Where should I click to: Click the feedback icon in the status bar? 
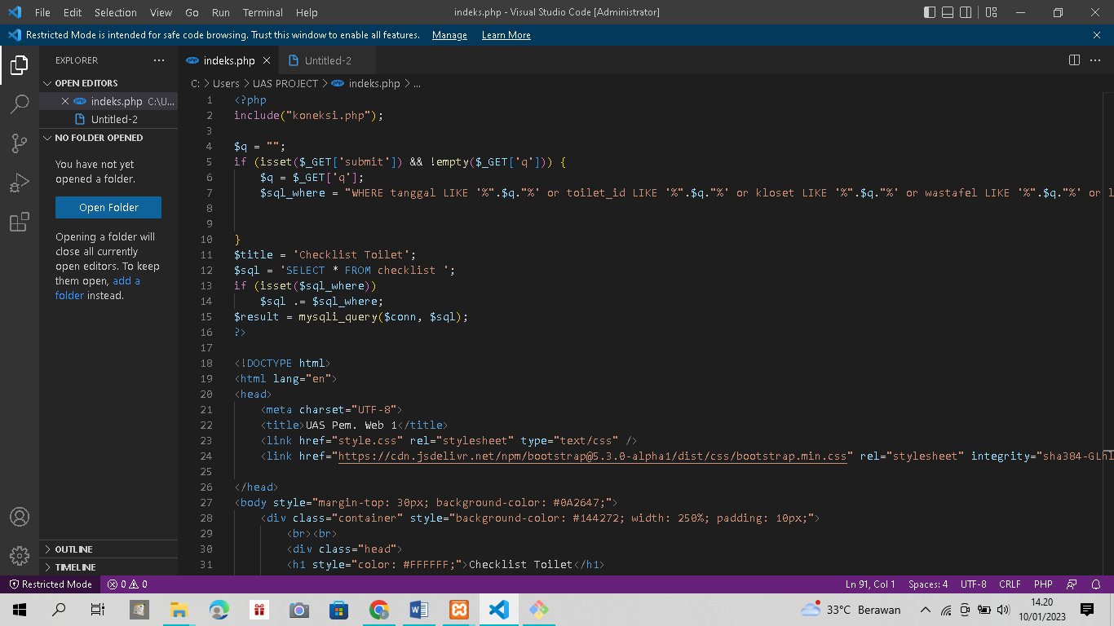(x=1071, y=584)
